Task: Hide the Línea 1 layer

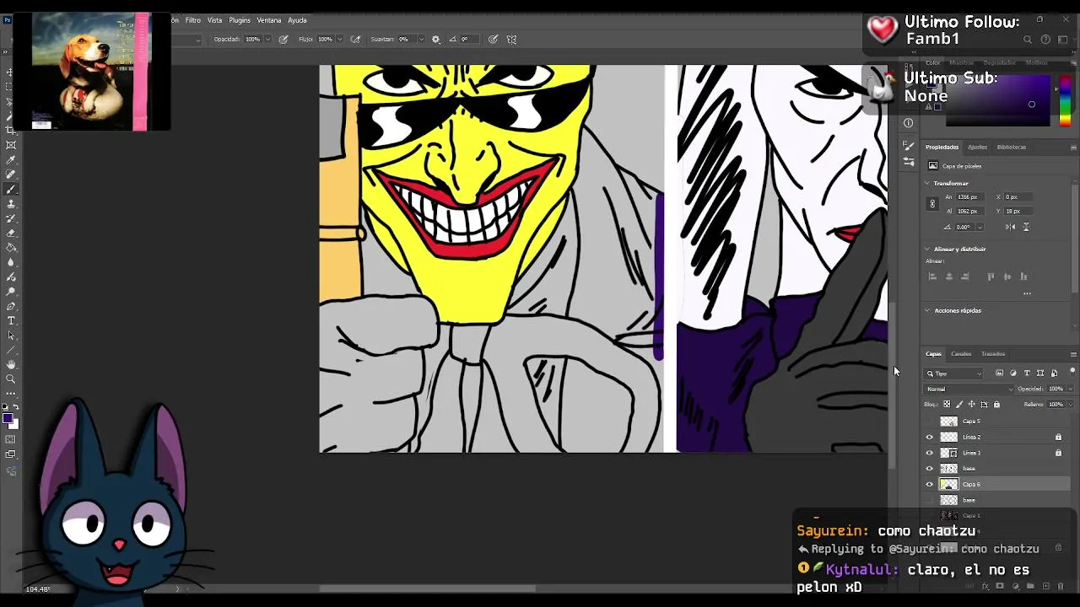Action: (x=930, y=453)
